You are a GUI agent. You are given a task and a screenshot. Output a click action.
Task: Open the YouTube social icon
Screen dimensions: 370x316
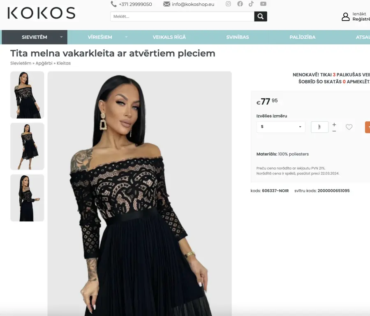click(x=263, y=4)
